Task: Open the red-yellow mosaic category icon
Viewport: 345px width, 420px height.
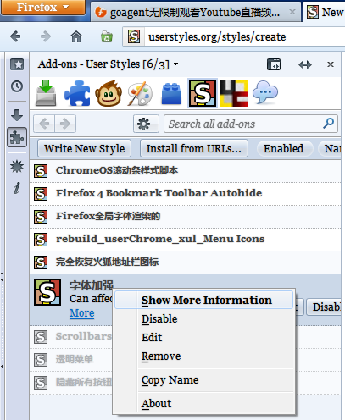Action: [x=234, y=93]
